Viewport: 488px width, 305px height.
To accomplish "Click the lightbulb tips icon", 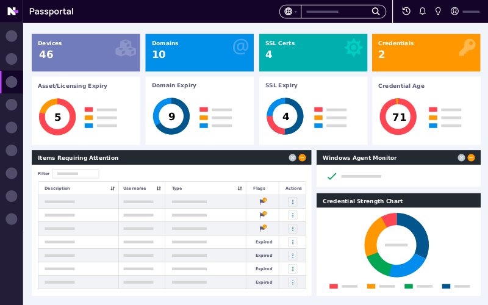I will (x=438, y=11).
